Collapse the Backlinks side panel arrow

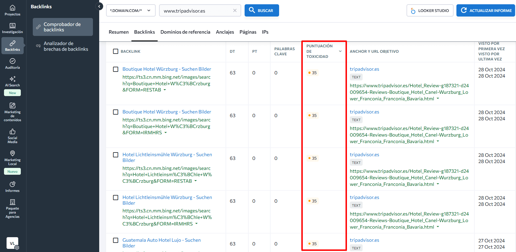(x=99, y=6)
